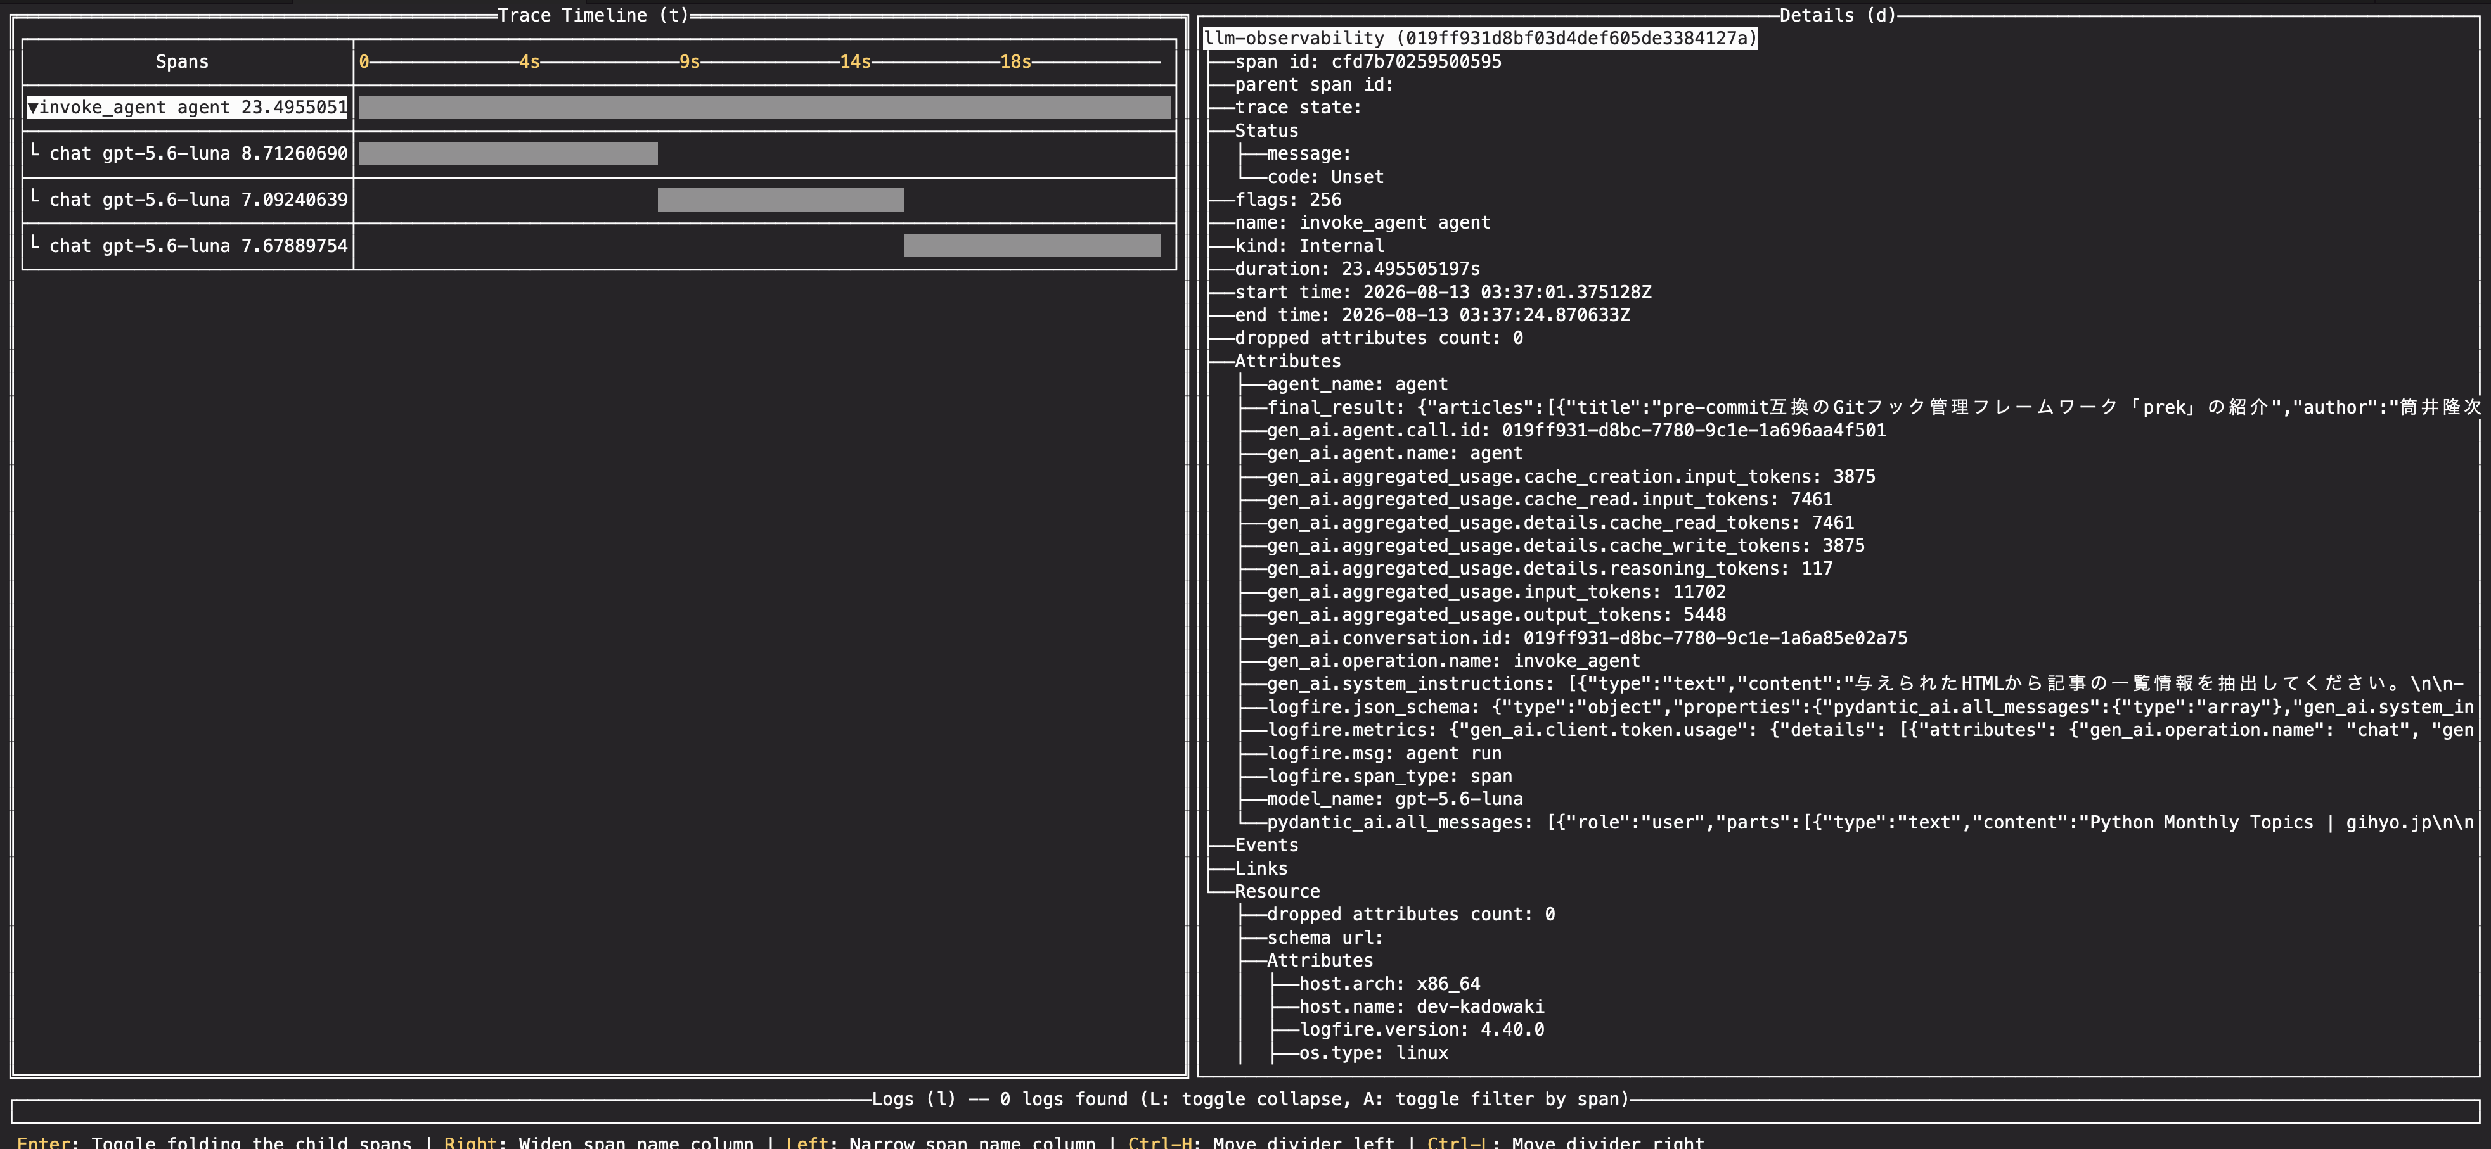
Task: Select the logfire.msg: agent run attribute
Action: [x=1384, y=754]
